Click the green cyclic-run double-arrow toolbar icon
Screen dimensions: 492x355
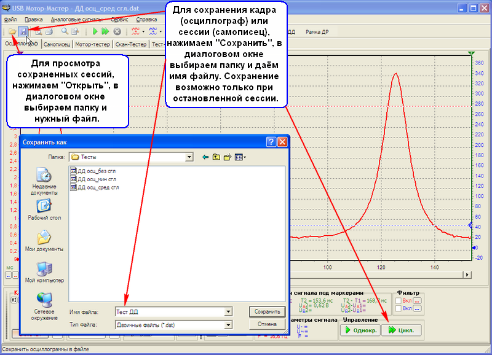pos(105,31)
